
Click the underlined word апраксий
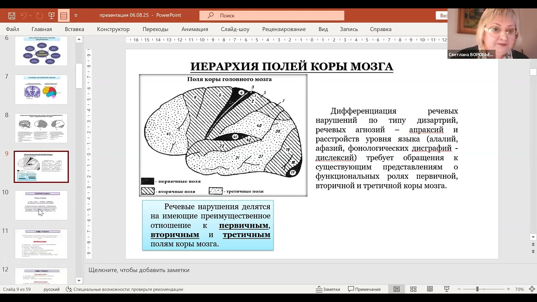coord(426,130)
